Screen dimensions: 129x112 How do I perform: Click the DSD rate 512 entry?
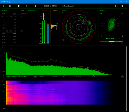click(15, 31)
